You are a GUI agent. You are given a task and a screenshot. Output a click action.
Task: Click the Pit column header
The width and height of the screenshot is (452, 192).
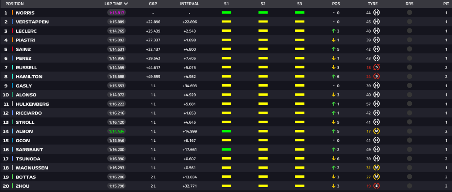click(446, 4)
